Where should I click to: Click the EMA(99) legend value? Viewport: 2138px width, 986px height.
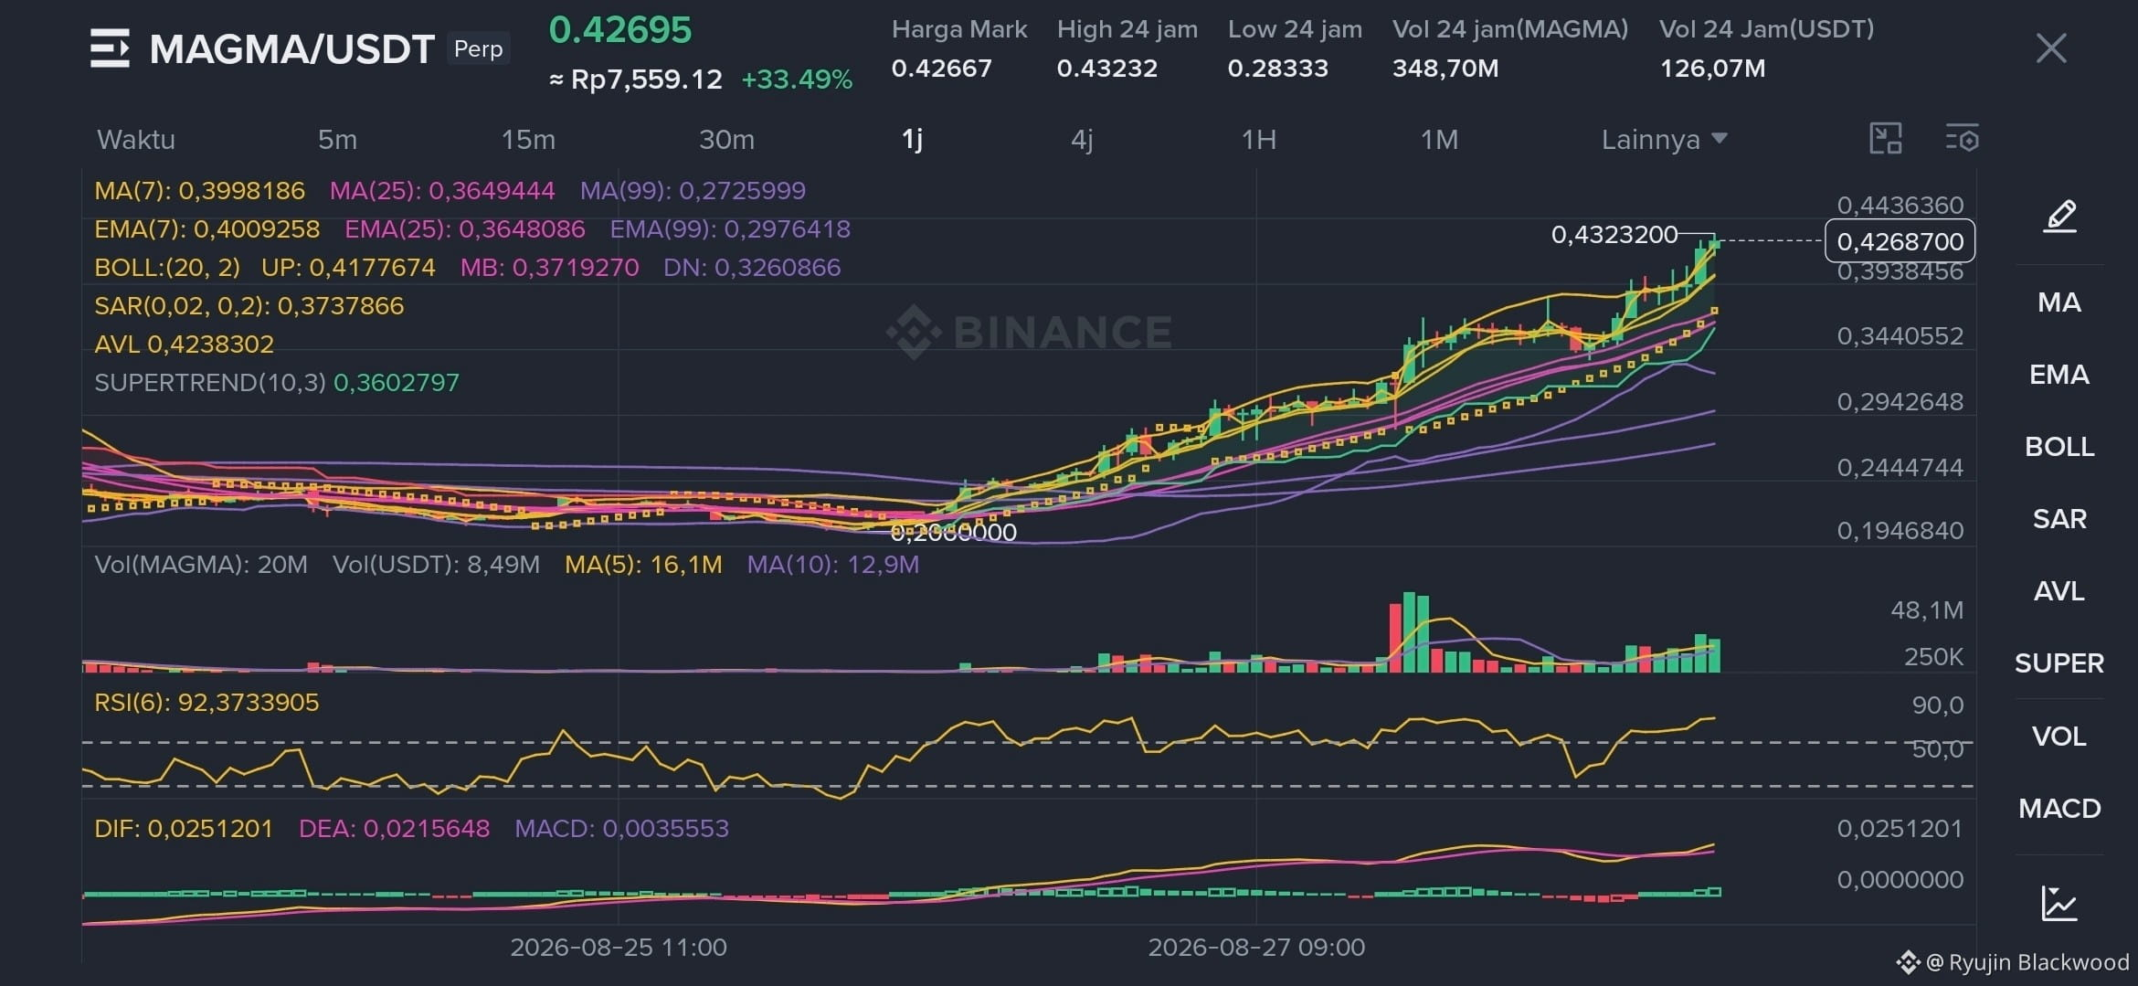pos(730,229)
